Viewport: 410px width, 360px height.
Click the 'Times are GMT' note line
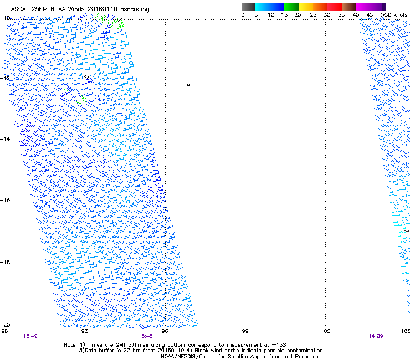point(175,345)
